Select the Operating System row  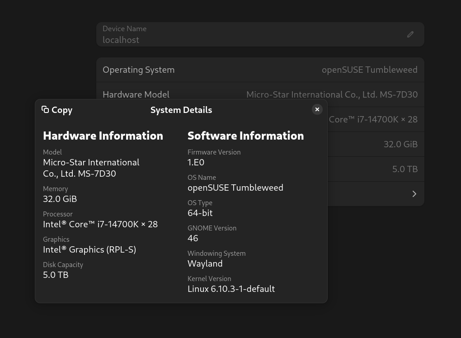pyautogui.click(x=260, y=70)
